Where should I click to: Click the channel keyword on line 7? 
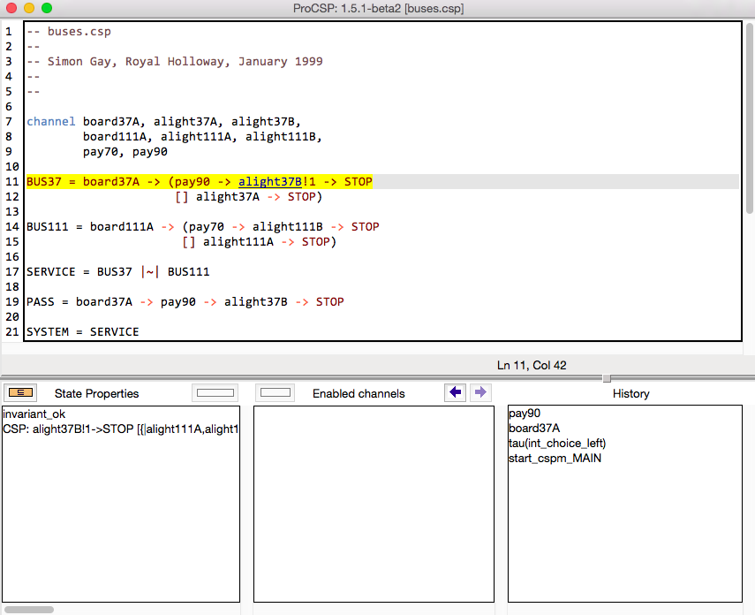(x=50, y=122)
